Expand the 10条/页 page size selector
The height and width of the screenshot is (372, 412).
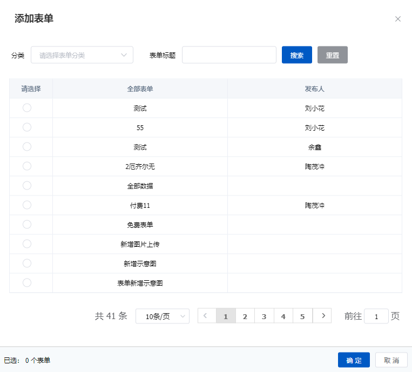tap(162, 316)
